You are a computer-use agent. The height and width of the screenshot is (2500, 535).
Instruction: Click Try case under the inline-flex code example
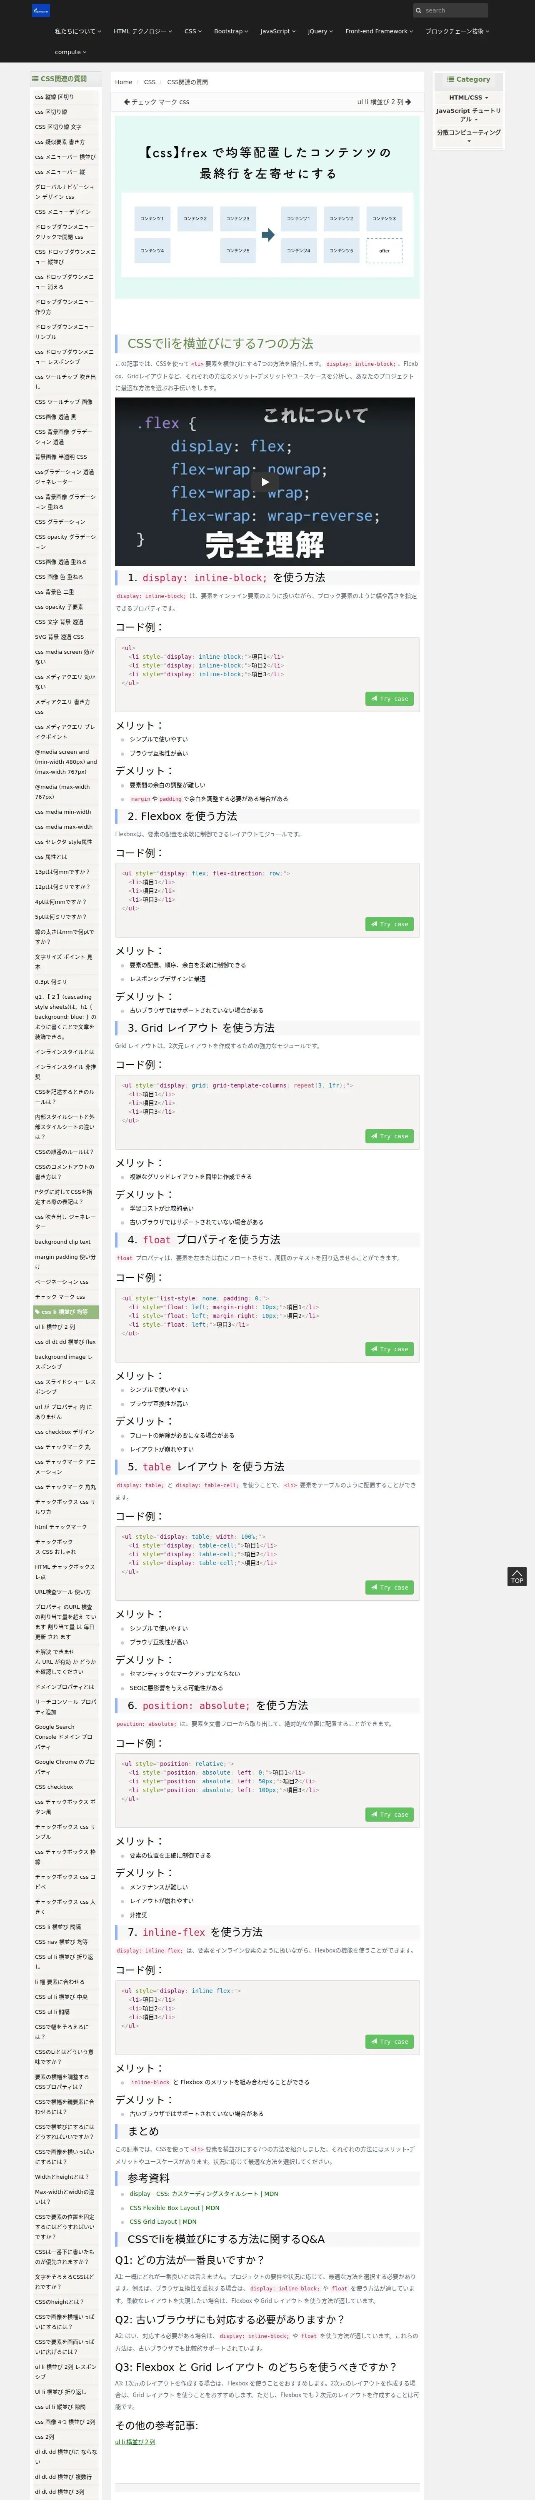tap(389, 2042)
